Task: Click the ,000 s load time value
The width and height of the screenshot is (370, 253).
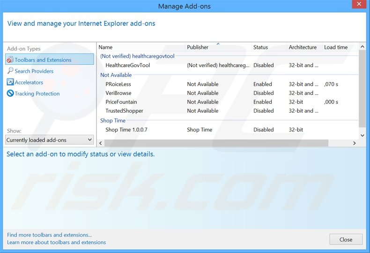Action: tap(331, 102)
